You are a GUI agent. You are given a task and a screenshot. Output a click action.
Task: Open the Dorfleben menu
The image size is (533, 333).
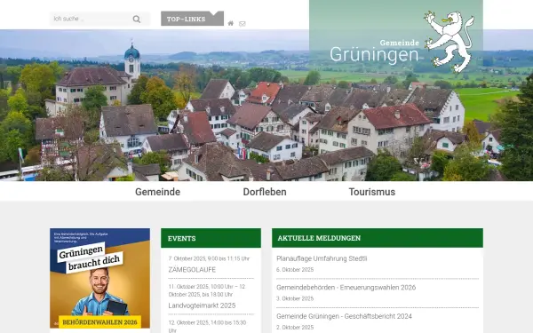265,192
